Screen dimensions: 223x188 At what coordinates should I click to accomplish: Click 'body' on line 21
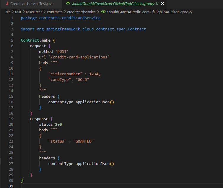coord(44,130)
